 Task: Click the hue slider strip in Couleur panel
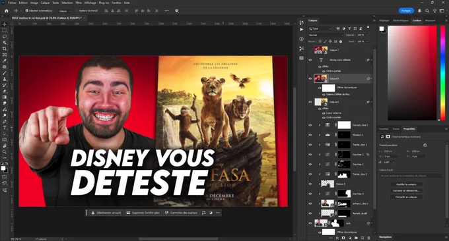click(x=442, y=73)
